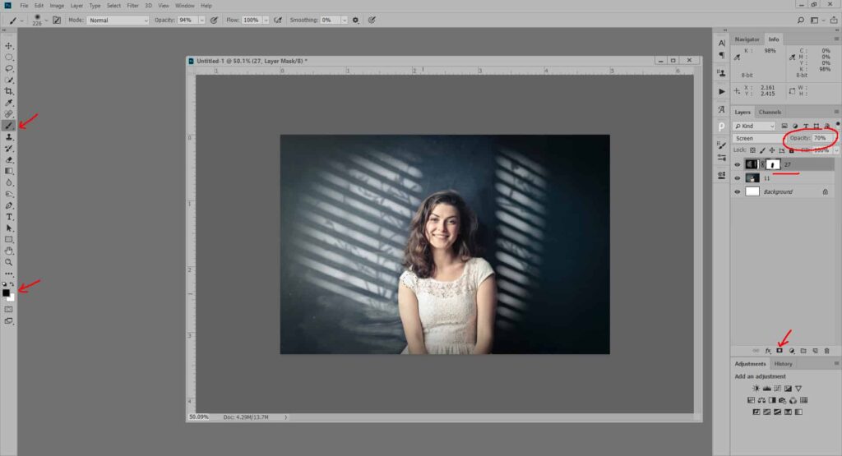This screenshot has height=456, width=842.
Task: Click the layer styles fx icon
Action: (x=768, y=351)
